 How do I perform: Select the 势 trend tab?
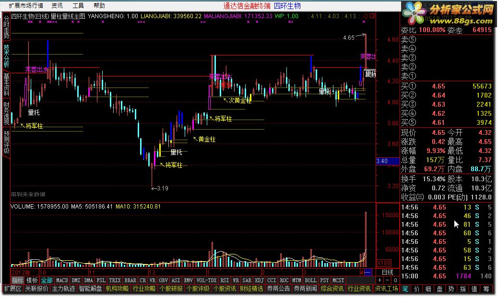pos(451,288)
